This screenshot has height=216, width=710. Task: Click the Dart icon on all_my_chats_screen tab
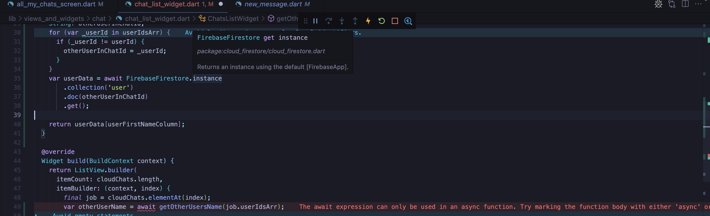(11, 4)
